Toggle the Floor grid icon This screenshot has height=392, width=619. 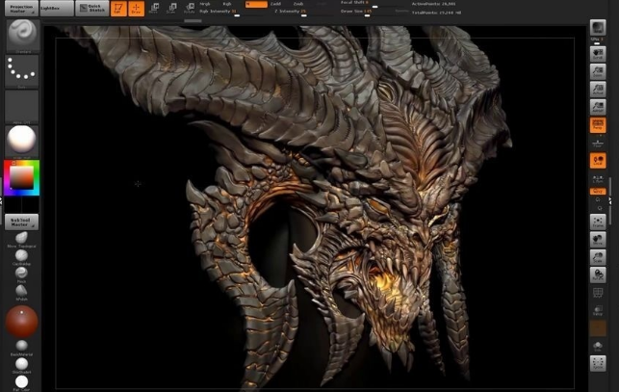point(598,144)
